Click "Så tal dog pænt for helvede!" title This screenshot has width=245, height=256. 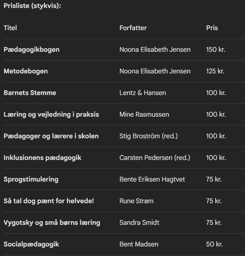click(x=49, y=201)
